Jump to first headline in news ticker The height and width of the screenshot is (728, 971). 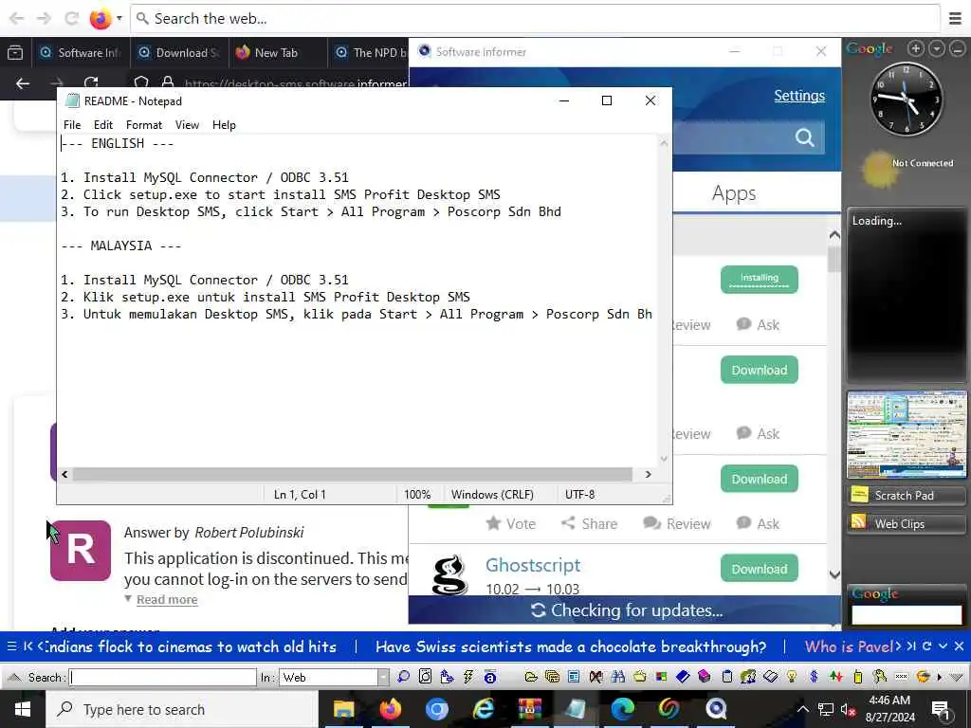pos(27,646)
